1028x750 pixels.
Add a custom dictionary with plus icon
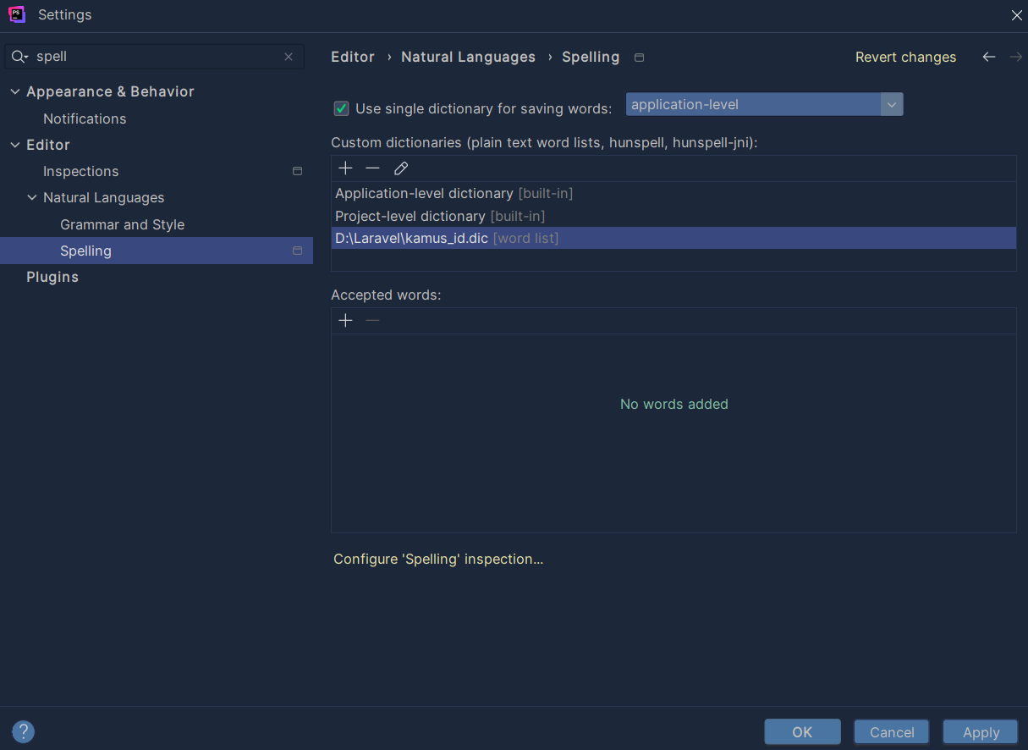tap(345, 168)
